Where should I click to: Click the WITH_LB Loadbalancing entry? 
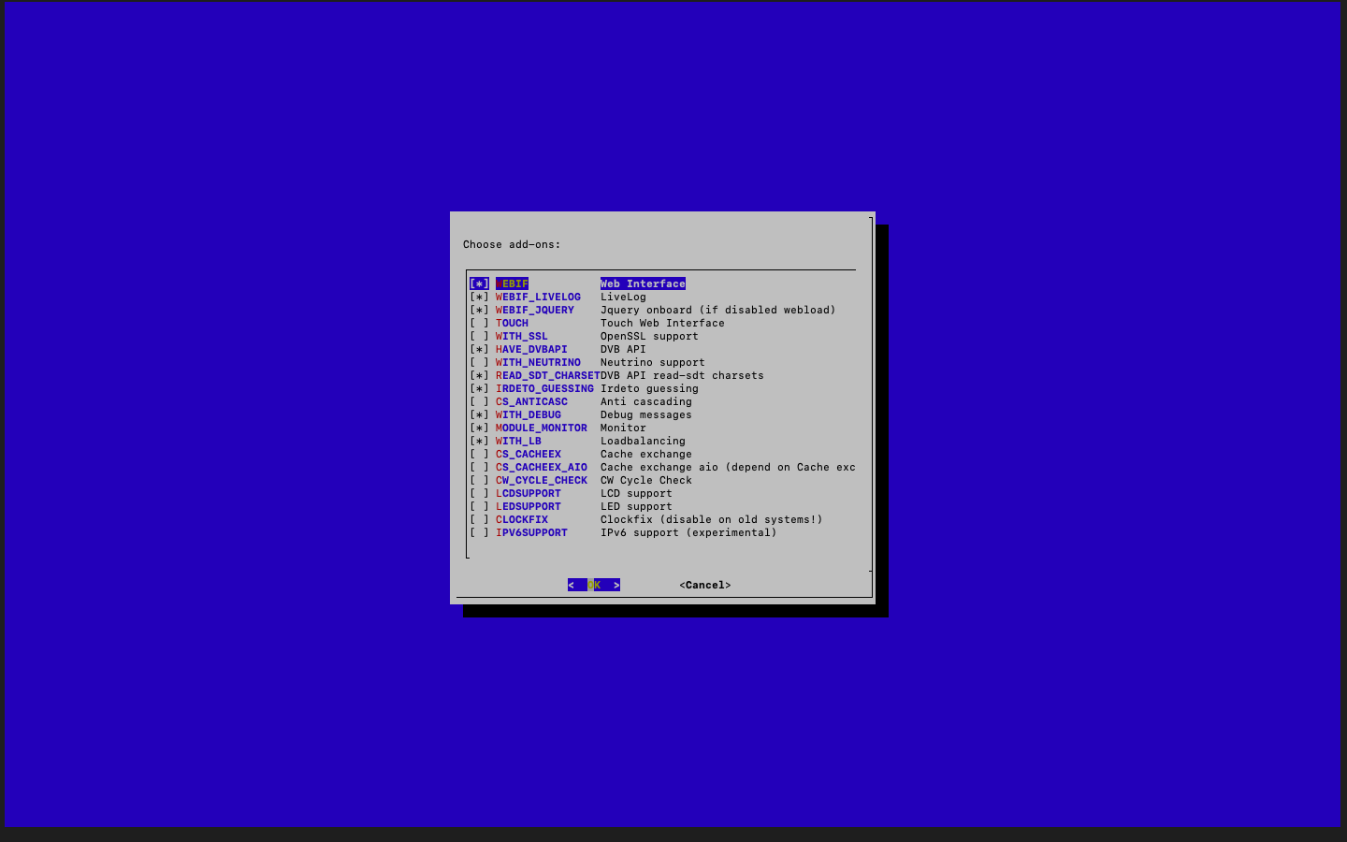[x=518, y=441]
